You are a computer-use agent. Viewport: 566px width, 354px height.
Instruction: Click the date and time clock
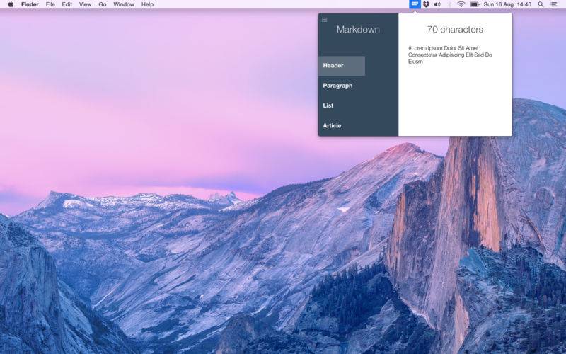tap(507, 4)
